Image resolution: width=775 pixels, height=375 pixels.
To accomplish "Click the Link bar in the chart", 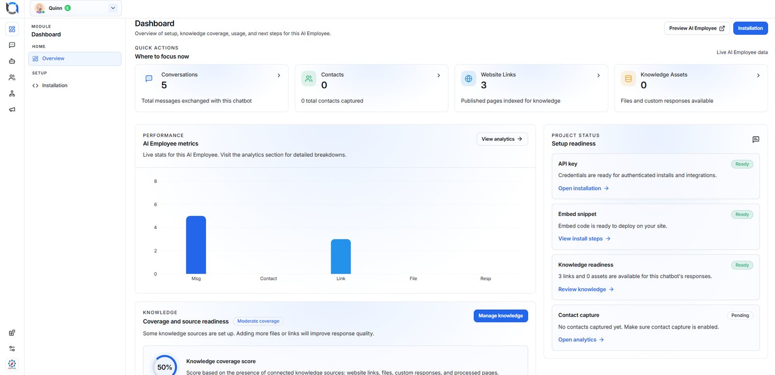I will 341,257.
